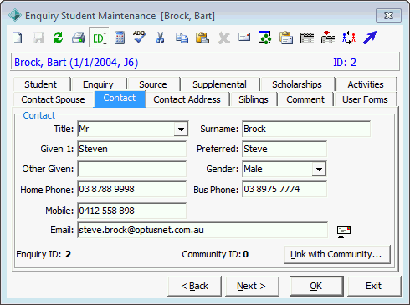Select the Contact Spouse tab
Image resolution: width=410 pixels, height=305 pixels.
click(x=53, y=99)
